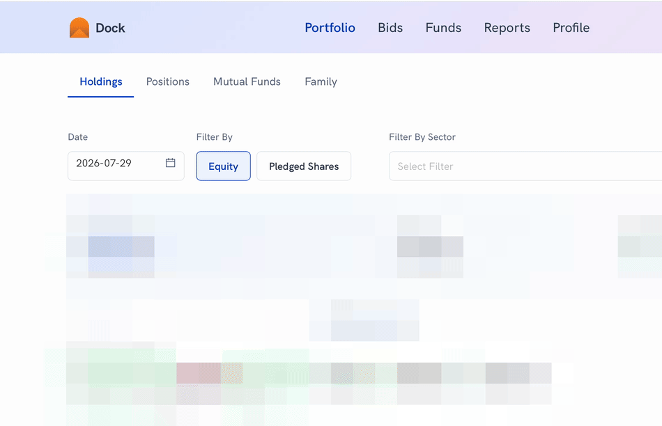This screenshot has width=662, height=426.
Task: Go to the Bids menu
Action: [390, 28]
